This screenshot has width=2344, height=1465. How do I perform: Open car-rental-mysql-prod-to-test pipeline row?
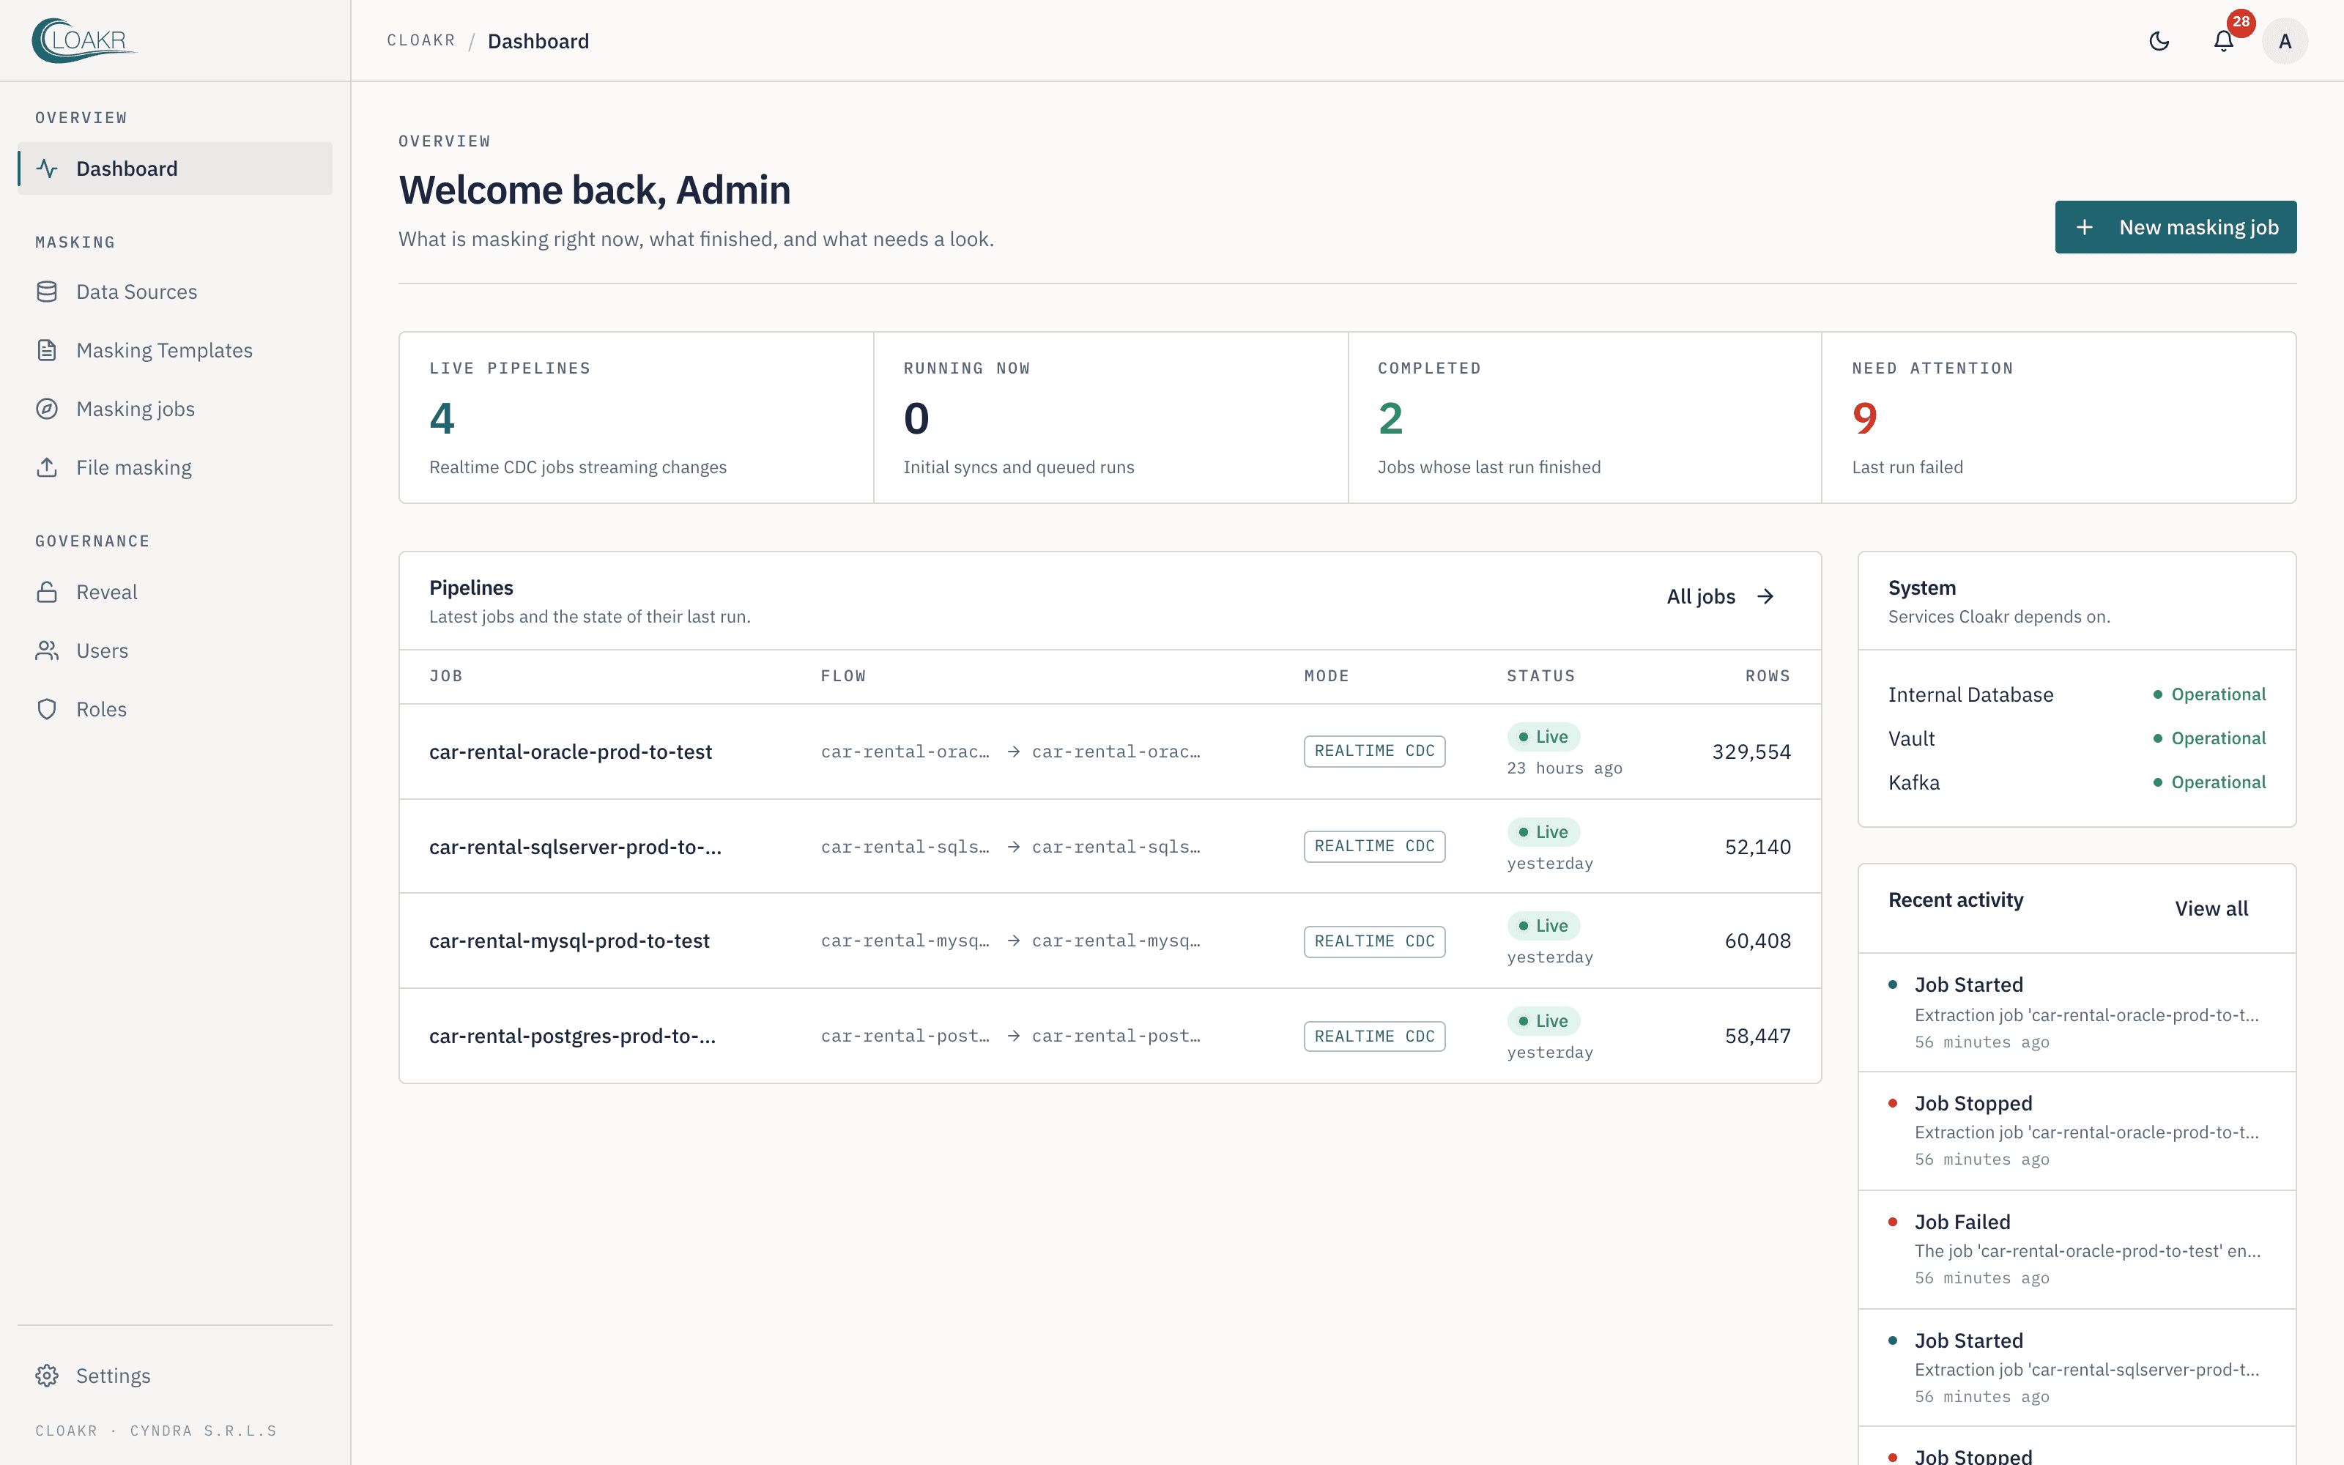[1110, 941]
